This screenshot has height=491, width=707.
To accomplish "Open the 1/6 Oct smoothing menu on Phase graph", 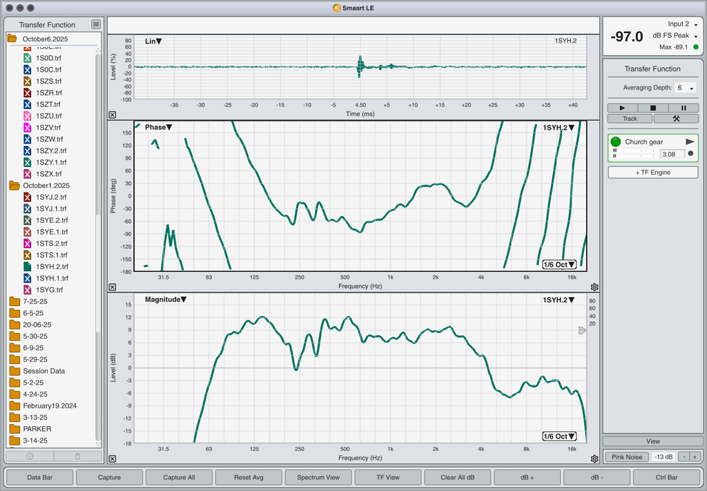I will pyautogui.click(x=559, y=265).
